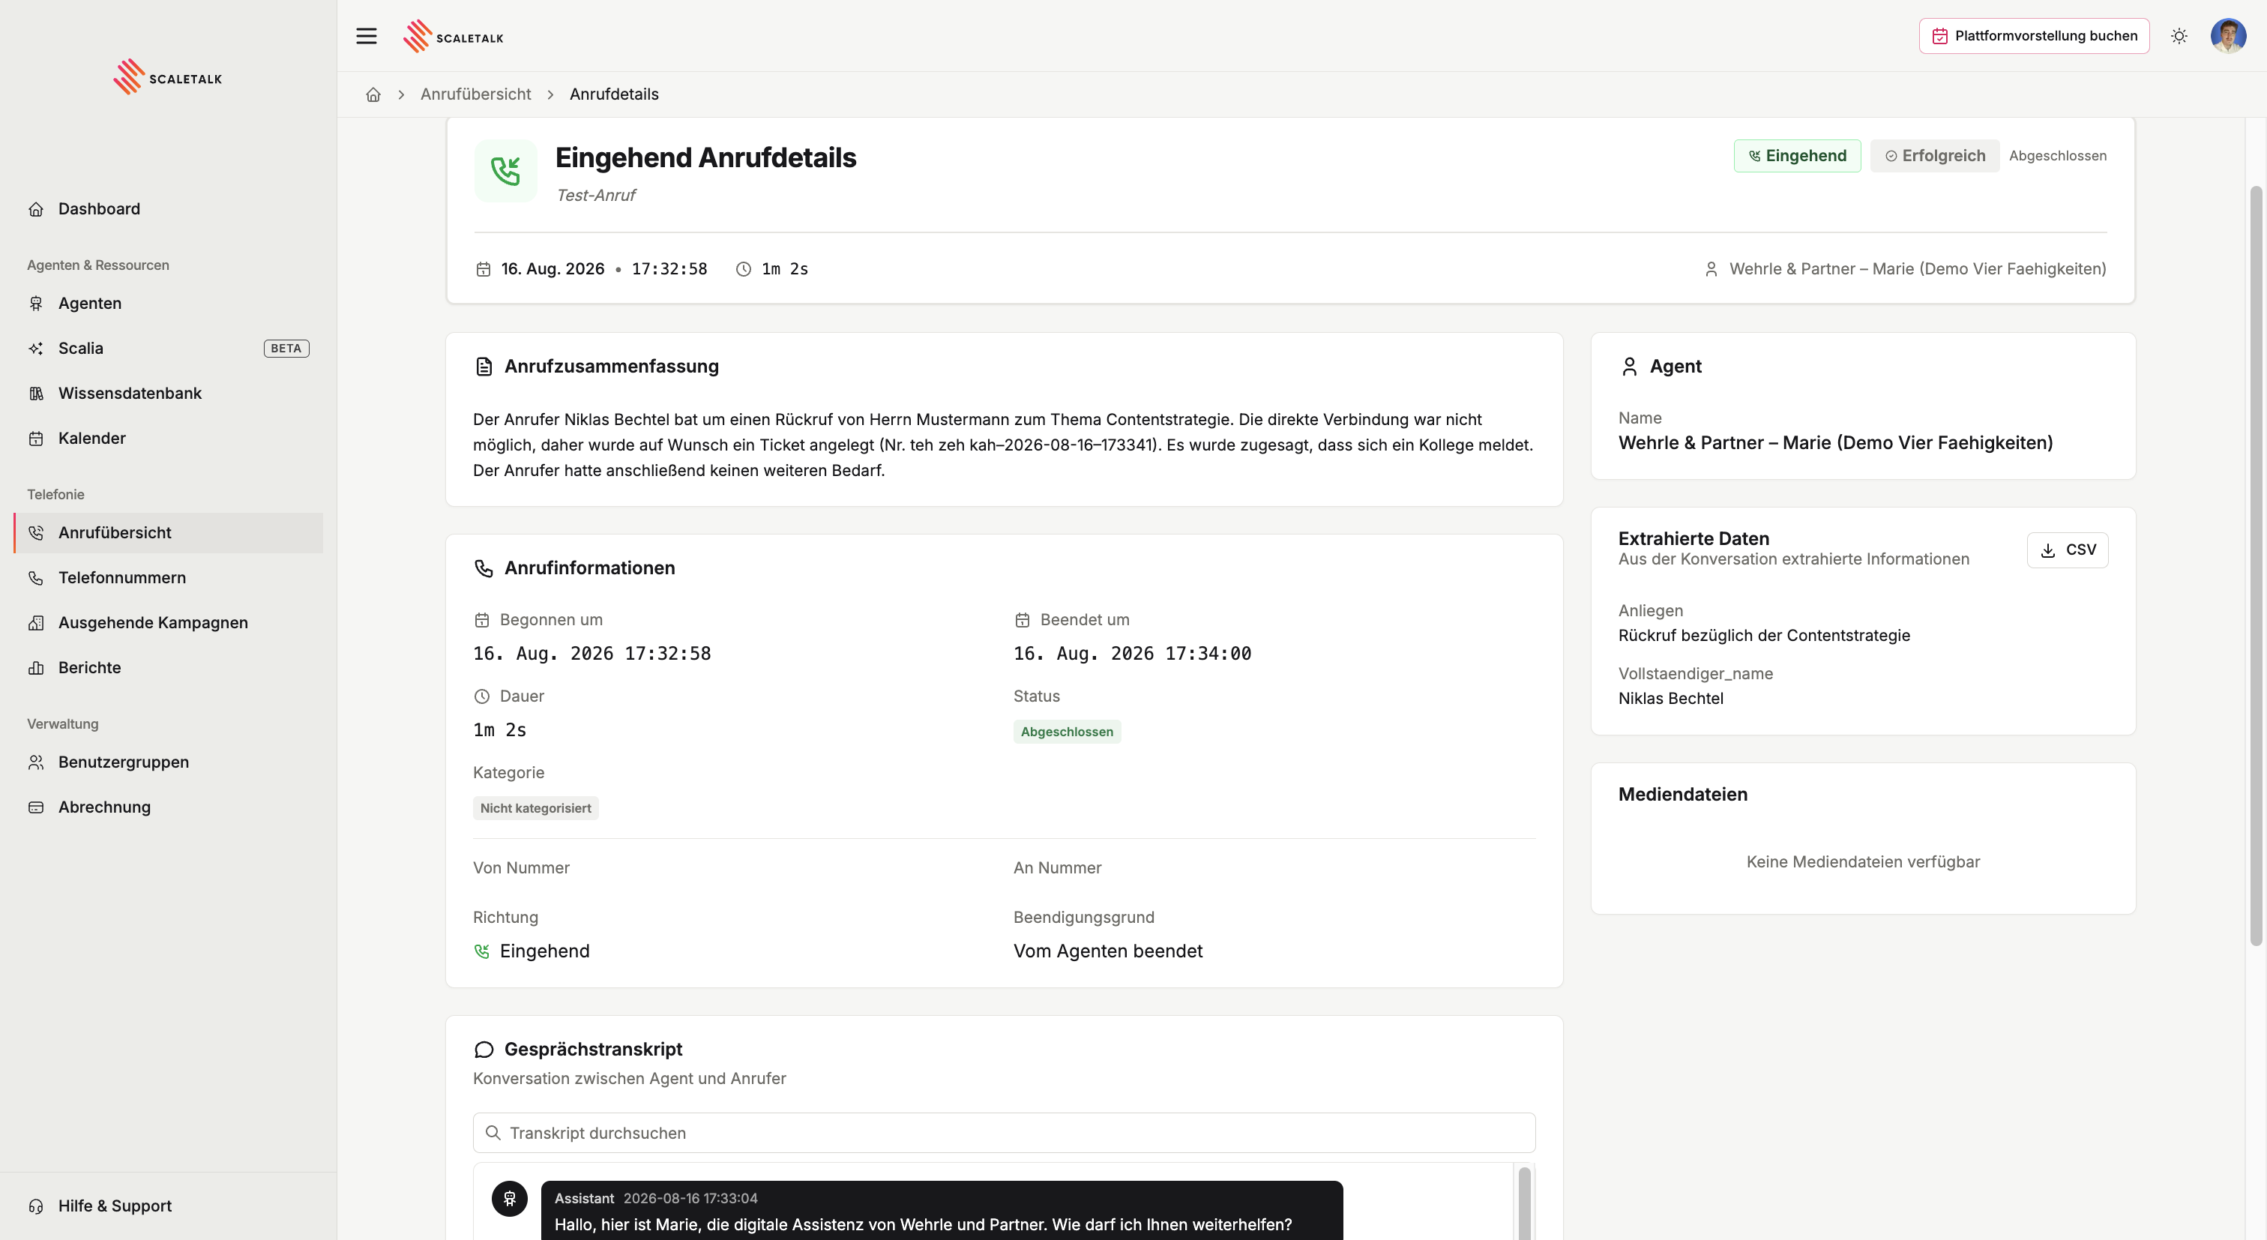Click the speech bubble icon of Gesprächstranskript
The width and height of the screenshot is (2267, 1240).
483,1049
